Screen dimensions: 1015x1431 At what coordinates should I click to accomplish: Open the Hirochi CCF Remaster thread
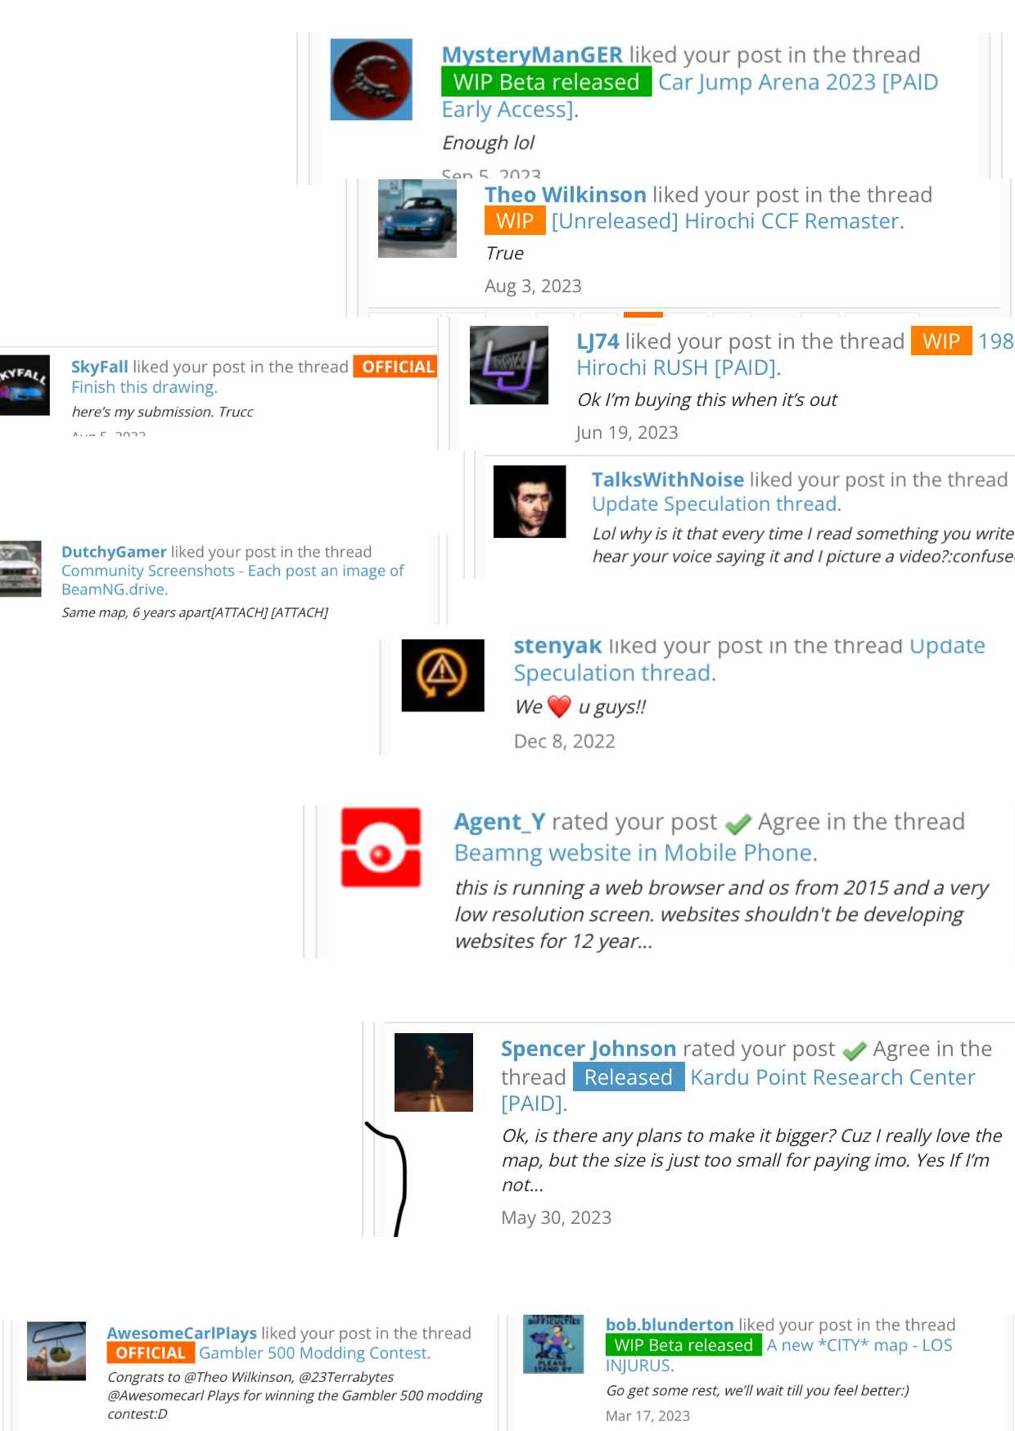pyautogui.click(x=725, y=221)
